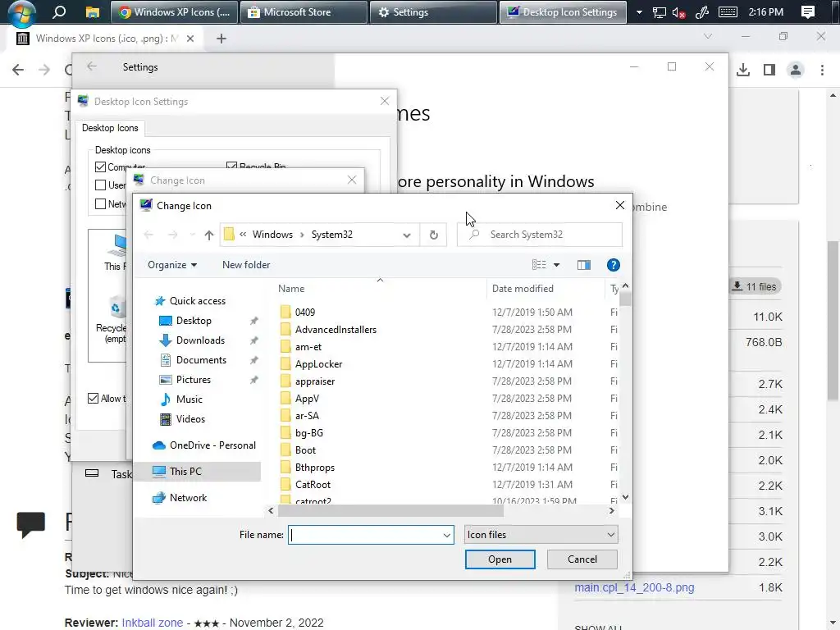Image resolution: width=840 pixels, height=630 pixels.
Task: Go up one folder level in Change Icon dialog
Action: pos(209,235)
